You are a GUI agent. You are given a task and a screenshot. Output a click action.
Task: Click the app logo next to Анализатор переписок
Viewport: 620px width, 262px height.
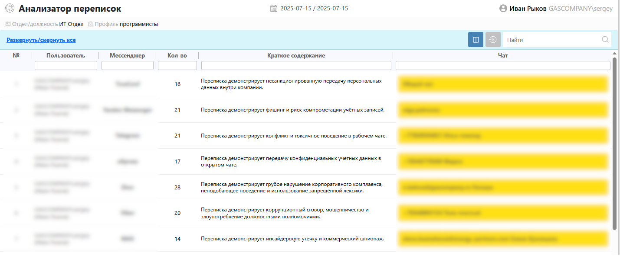pos(10,8)
